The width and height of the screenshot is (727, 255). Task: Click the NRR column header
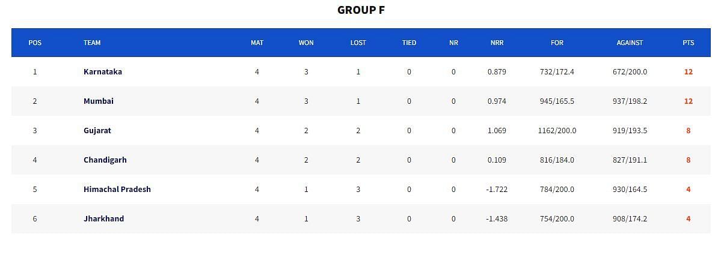tap(497, 43)
